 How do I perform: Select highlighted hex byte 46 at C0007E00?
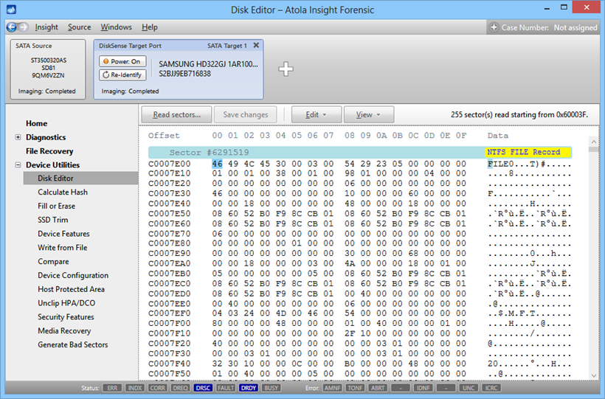[x=217, y=164]
